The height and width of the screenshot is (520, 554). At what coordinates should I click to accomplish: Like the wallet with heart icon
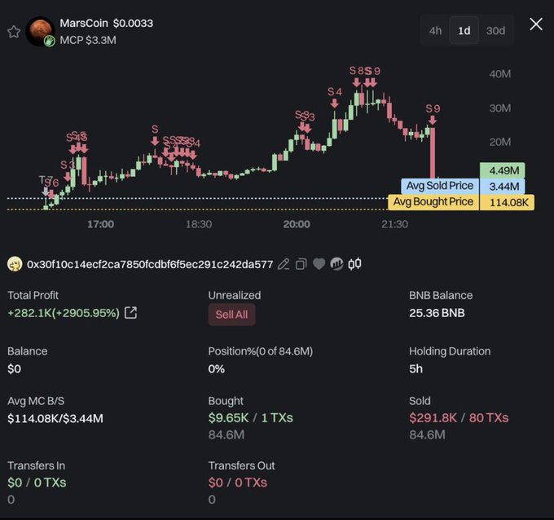(319, 264)
